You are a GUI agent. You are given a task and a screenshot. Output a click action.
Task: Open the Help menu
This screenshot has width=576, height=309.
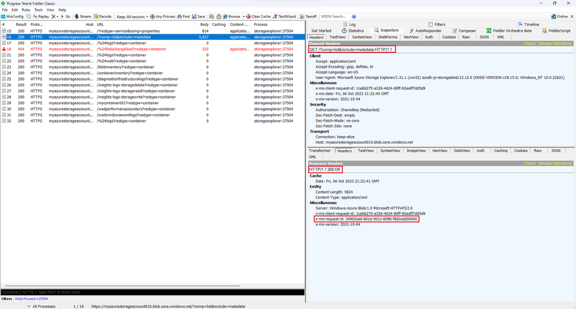click(62, 10)
